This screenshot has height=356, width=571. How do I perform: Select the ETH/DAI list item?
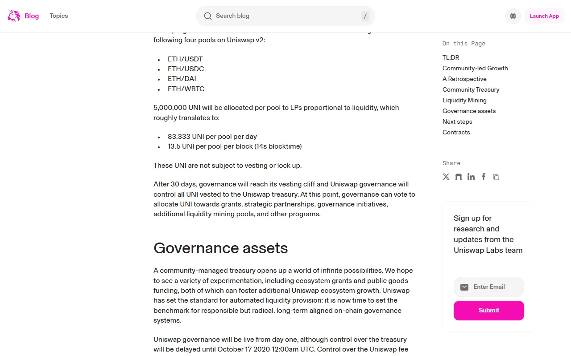pyautogui.click(x=182, y=79)
